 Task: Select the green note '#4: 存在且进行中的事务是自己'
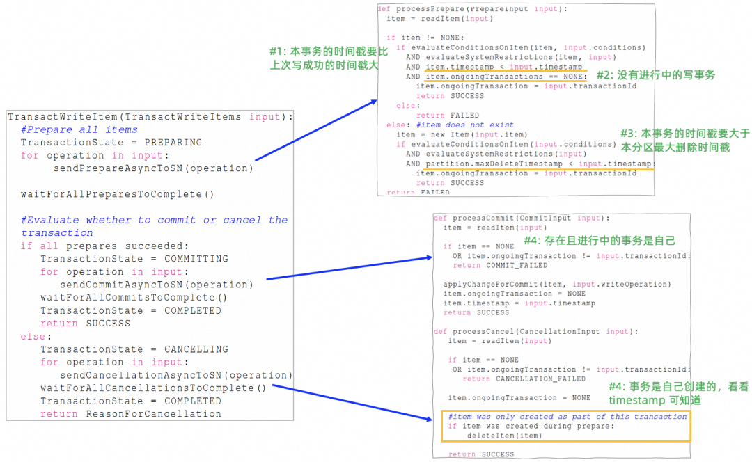600,241
